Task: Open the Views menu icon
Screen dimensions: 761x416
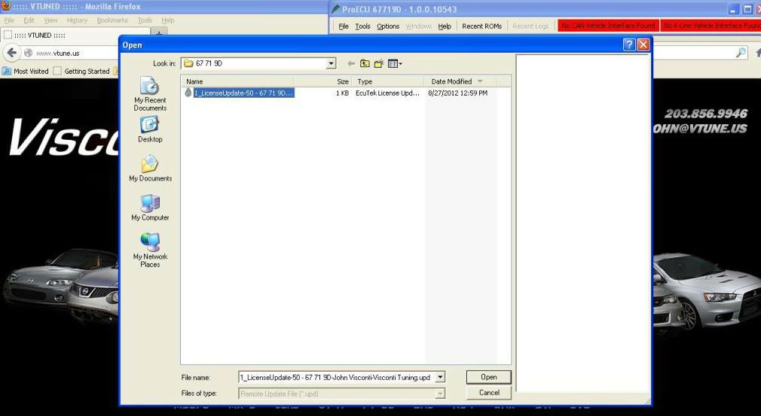Action: 394,64
